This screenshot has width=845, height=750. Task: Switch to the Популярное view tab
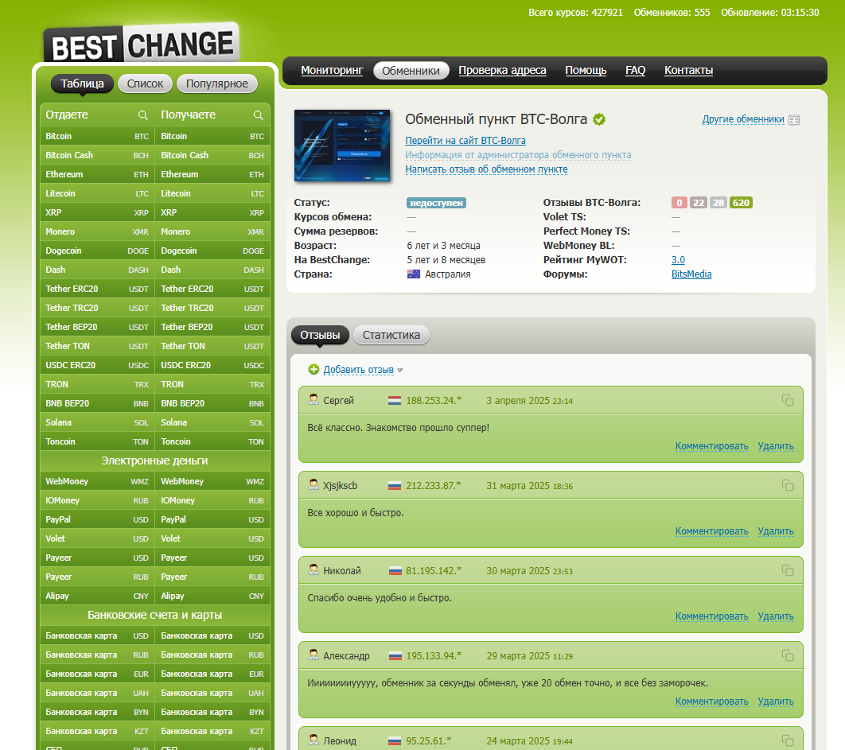pyautogui.click(x=217, y=84)
